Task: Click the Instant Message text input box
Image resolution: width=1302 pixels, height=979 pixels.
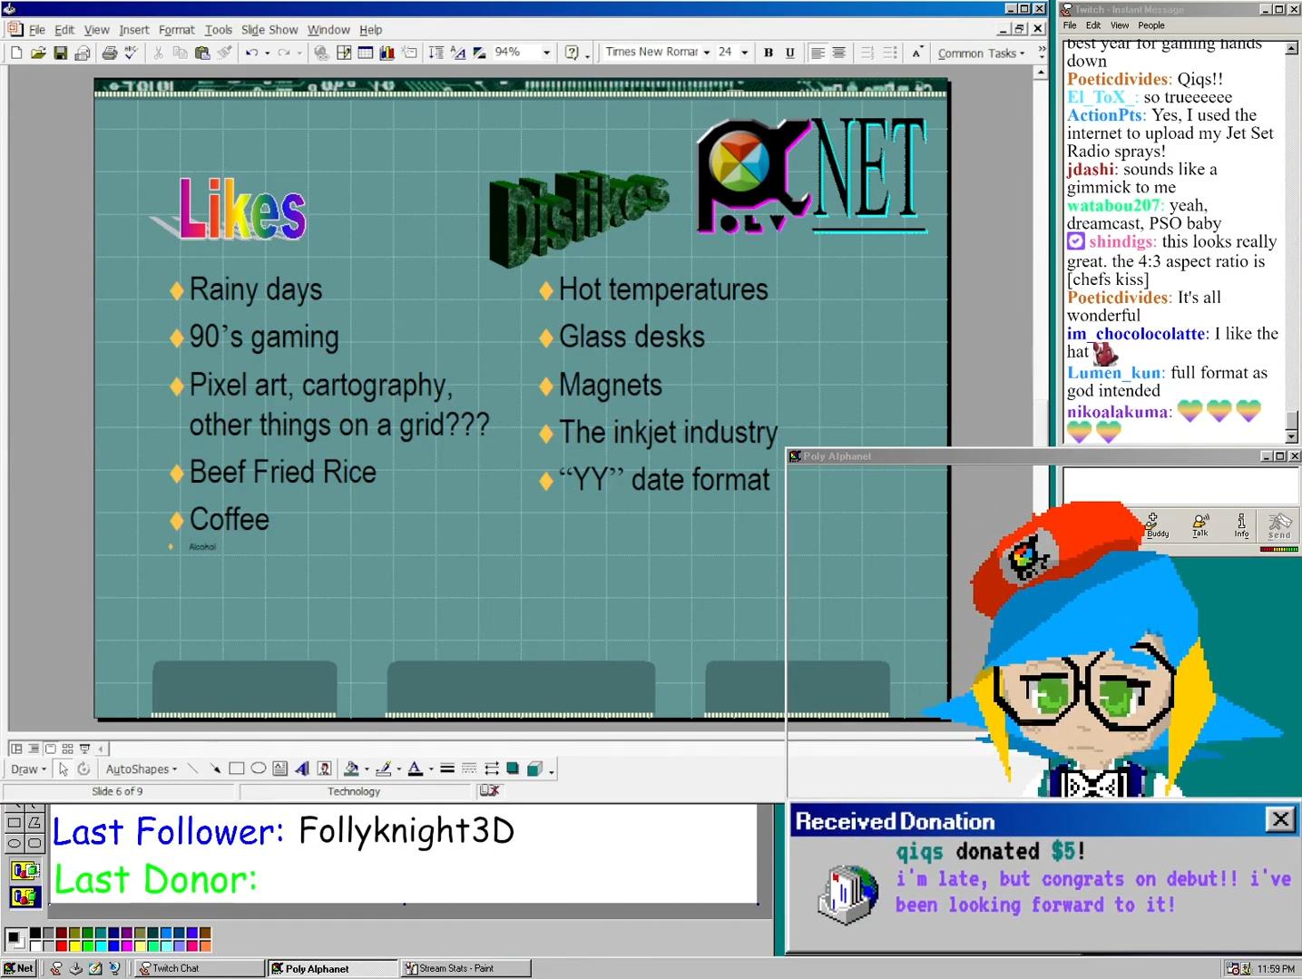Action: point(1180,485)
